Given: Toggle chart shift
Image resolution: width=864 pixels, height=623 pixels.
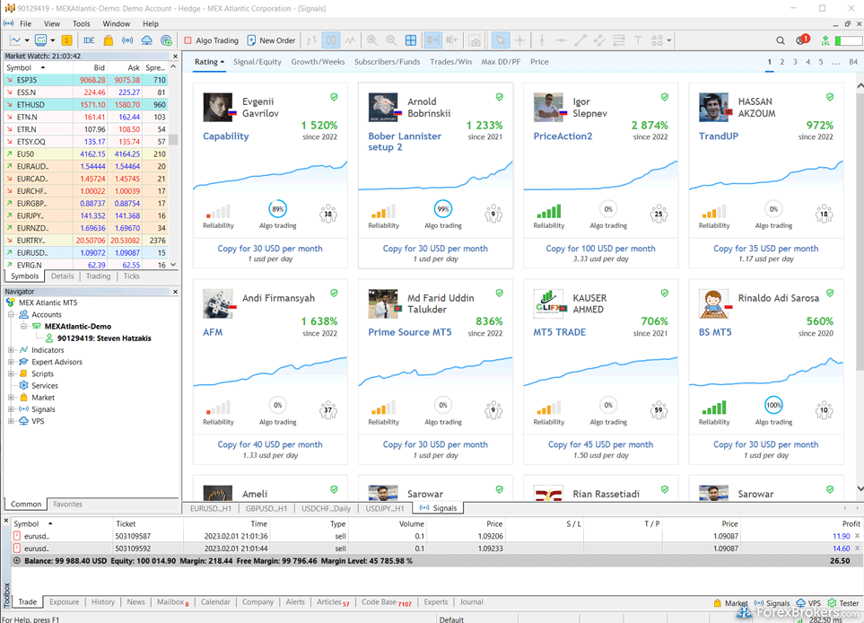Looking at the screenshot, I should (x=452, y=40).
